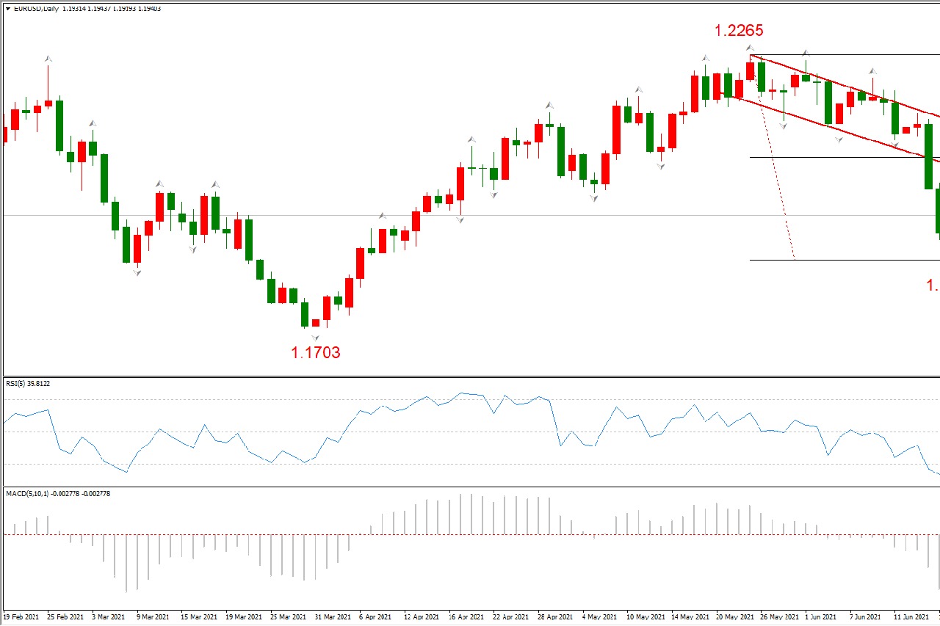The width and height of the screenshot is (940, 626).
Task: Select the up fractal arrow over the 25 Feb high
Action: point(48,58)
